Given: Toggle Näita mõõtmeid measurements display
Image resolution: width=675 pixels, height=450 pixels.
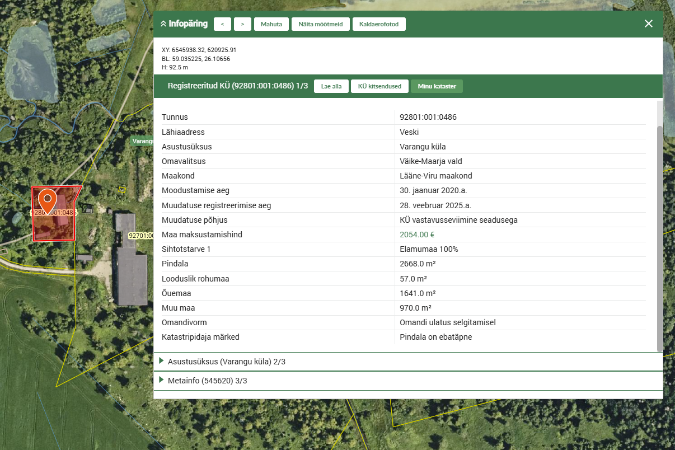Looking at the screenshot, I should pyautogui.click(x=320, y=24).
